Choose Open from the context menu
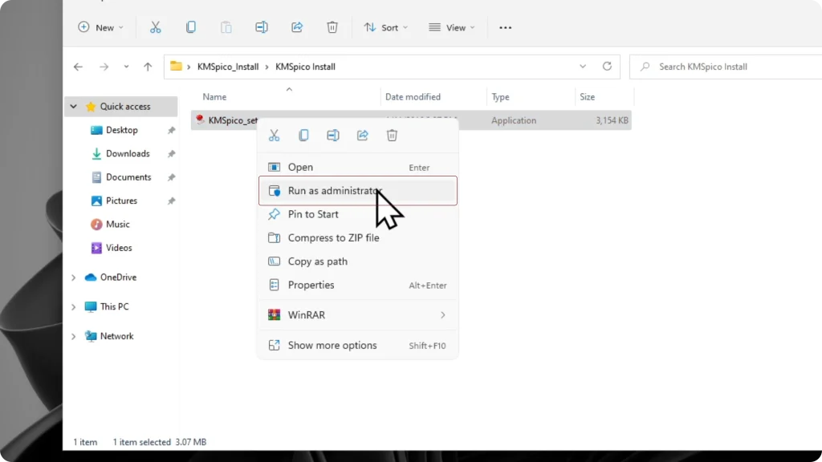822x462 pixels. pos(358,167)
